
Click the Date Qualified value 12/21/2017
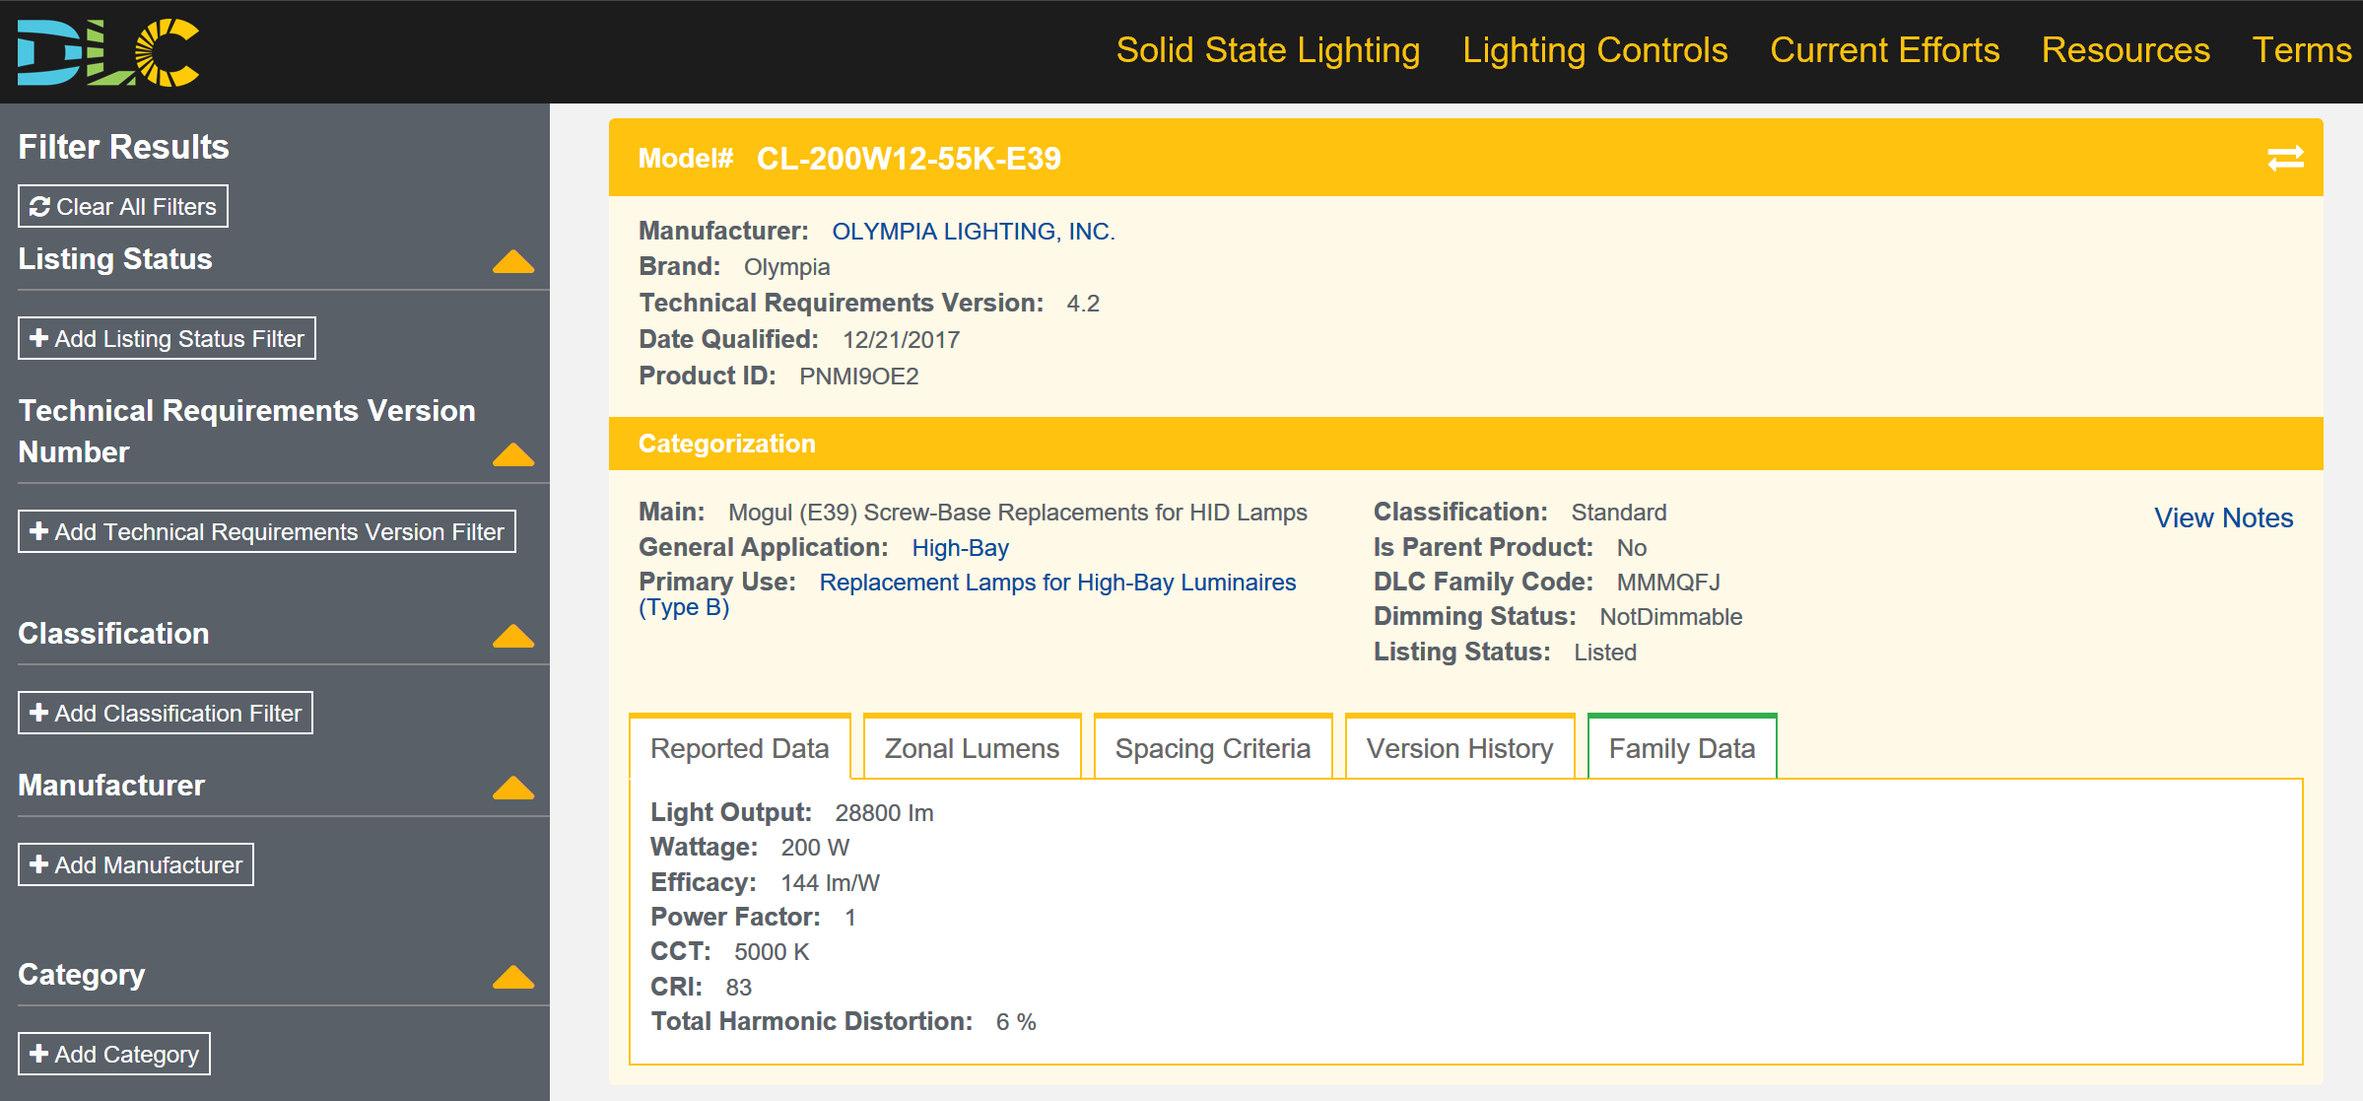(x=901, y=340)
